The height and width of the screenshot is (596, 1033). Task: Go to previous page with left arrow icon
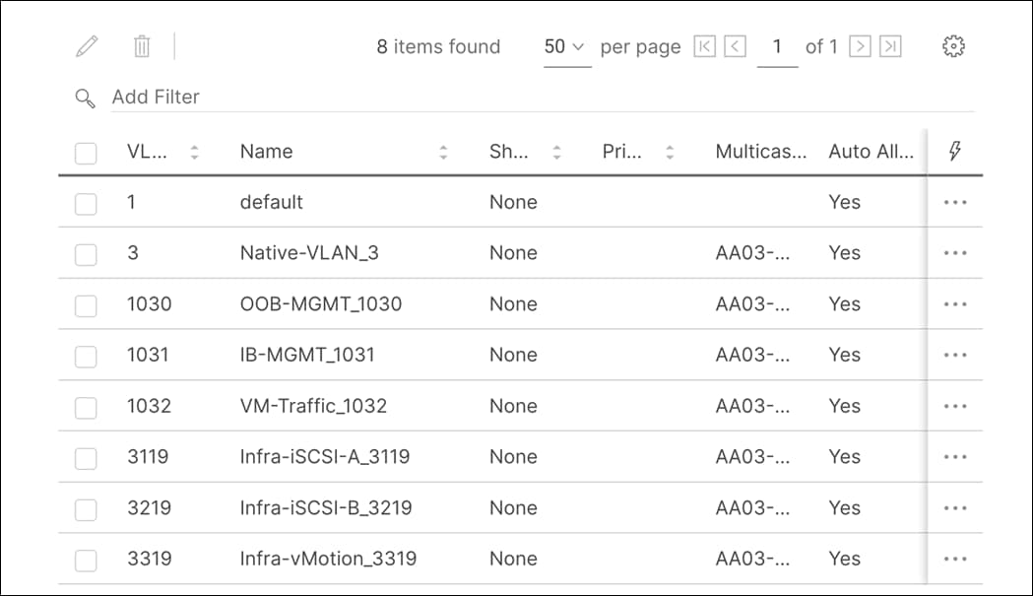point(734,45)
